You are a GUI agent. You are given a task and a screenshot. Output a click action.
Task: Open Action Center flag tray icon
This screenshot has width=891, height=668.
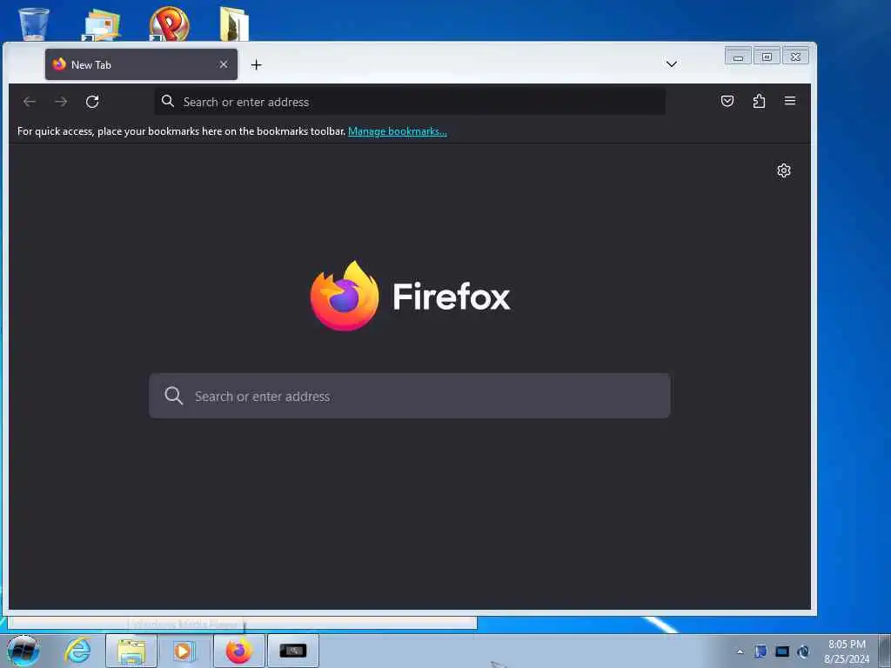tap(760, 651)
